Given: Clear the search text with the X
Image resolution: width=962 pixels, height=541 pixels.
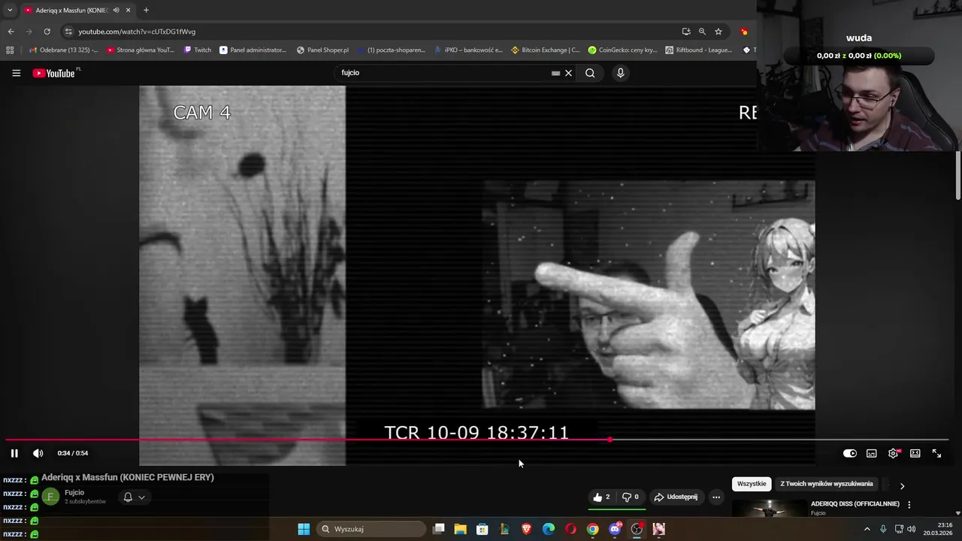Looking at the screenshot, I should (569, 73).
